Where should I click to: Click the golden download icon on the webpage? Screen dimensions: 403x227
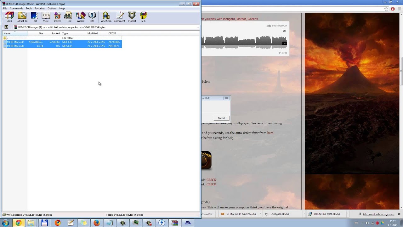pyautogui.click(x=207, y=160)
